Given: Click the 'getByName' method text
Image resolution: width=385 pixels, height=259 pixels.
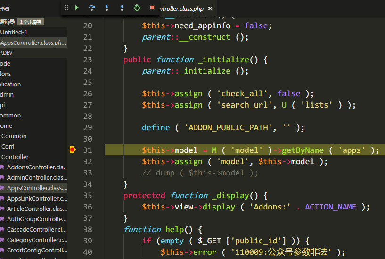Looking at the screenshot, I should [x=303, y=150].
